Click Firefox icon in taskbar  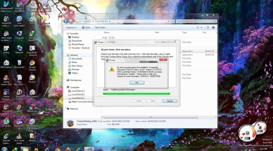point(68,149)
